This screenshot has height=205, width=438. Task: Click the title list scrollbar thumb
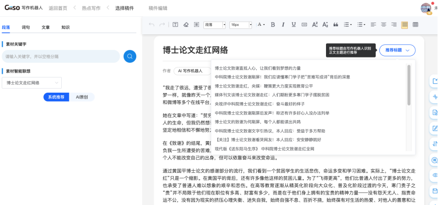(x=409, y=85)
